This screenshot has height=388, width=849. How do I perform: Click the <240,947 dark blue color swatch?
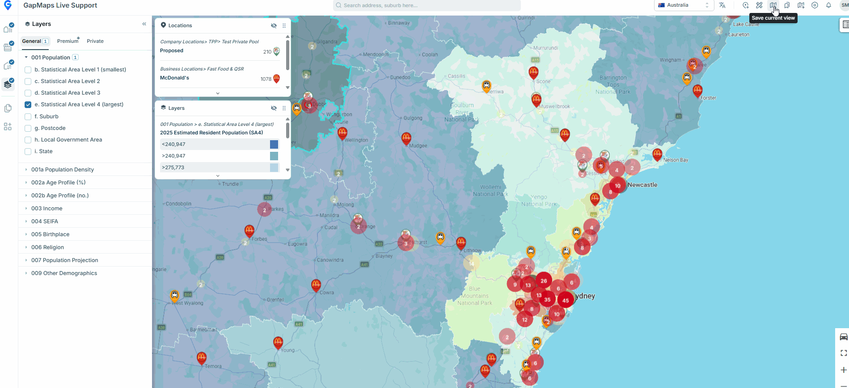pyautogui.click(x=274, y=144)
